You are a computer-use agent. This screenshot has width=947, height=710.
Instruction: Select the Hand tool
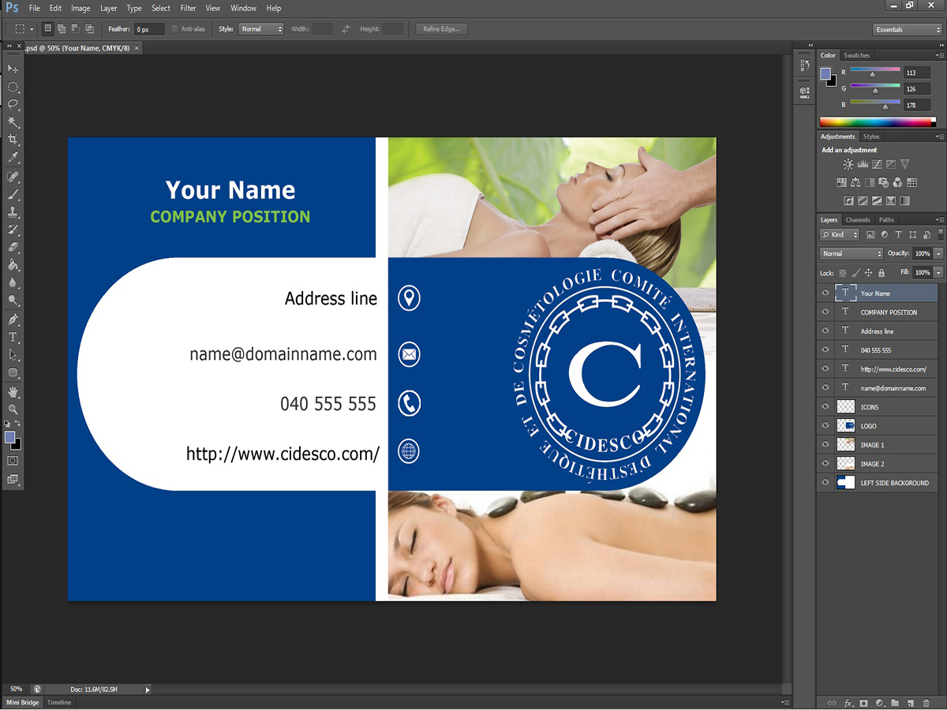click(x=13, y=392)
